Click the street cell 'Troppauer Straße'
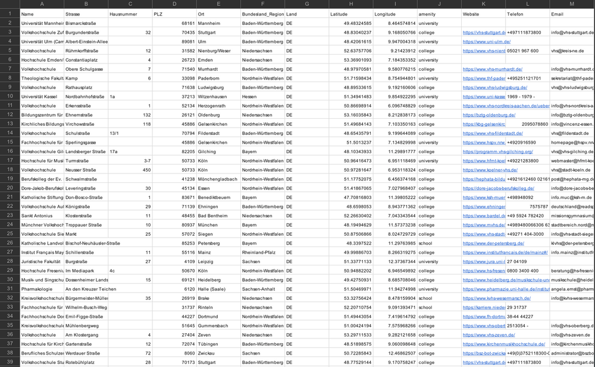The height and width of the screenshot is (367, 595). pos(86,225)
